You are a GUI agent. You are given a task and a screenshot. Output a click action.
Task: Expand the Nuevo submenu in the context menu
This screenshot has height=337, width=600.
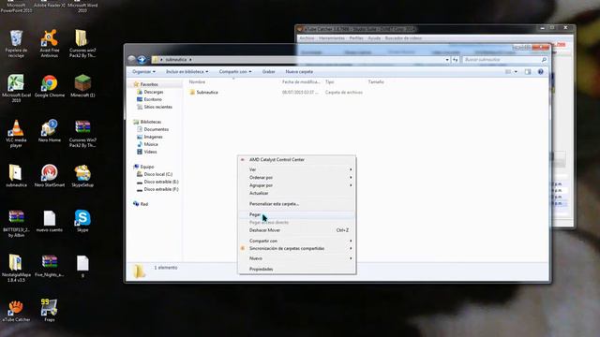(296, 258)
